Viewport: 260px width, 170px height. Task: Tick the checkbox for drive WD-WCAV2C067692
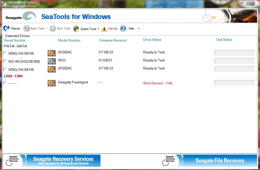(x=5, y=61)
